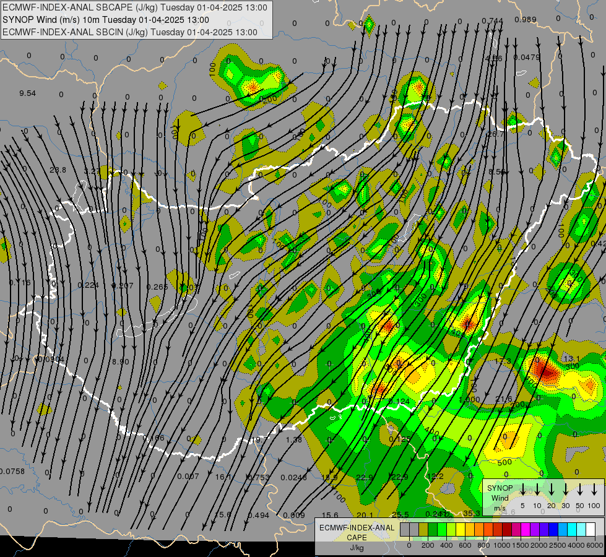The height and width of the screenshot is (557, 606).
Task: Click the 30 m/s wind arrow in the legend
Action: click(566, 490)
